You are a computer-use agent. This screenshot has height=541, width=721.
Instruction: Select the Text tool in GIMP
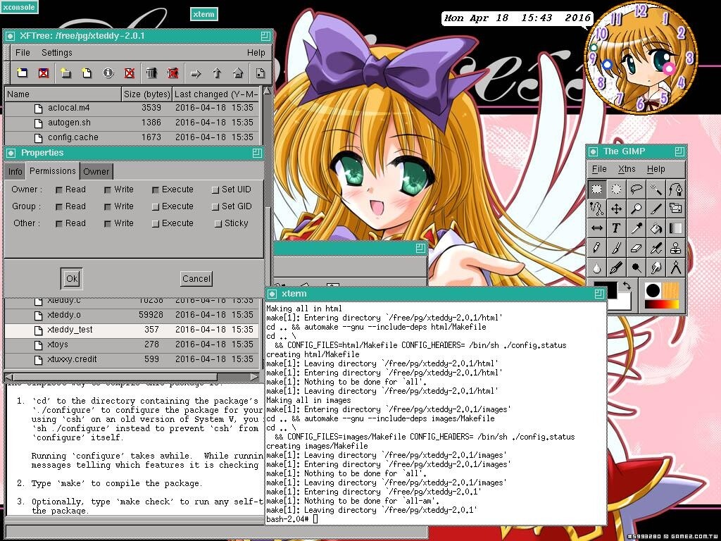click(x=616, y=228)
